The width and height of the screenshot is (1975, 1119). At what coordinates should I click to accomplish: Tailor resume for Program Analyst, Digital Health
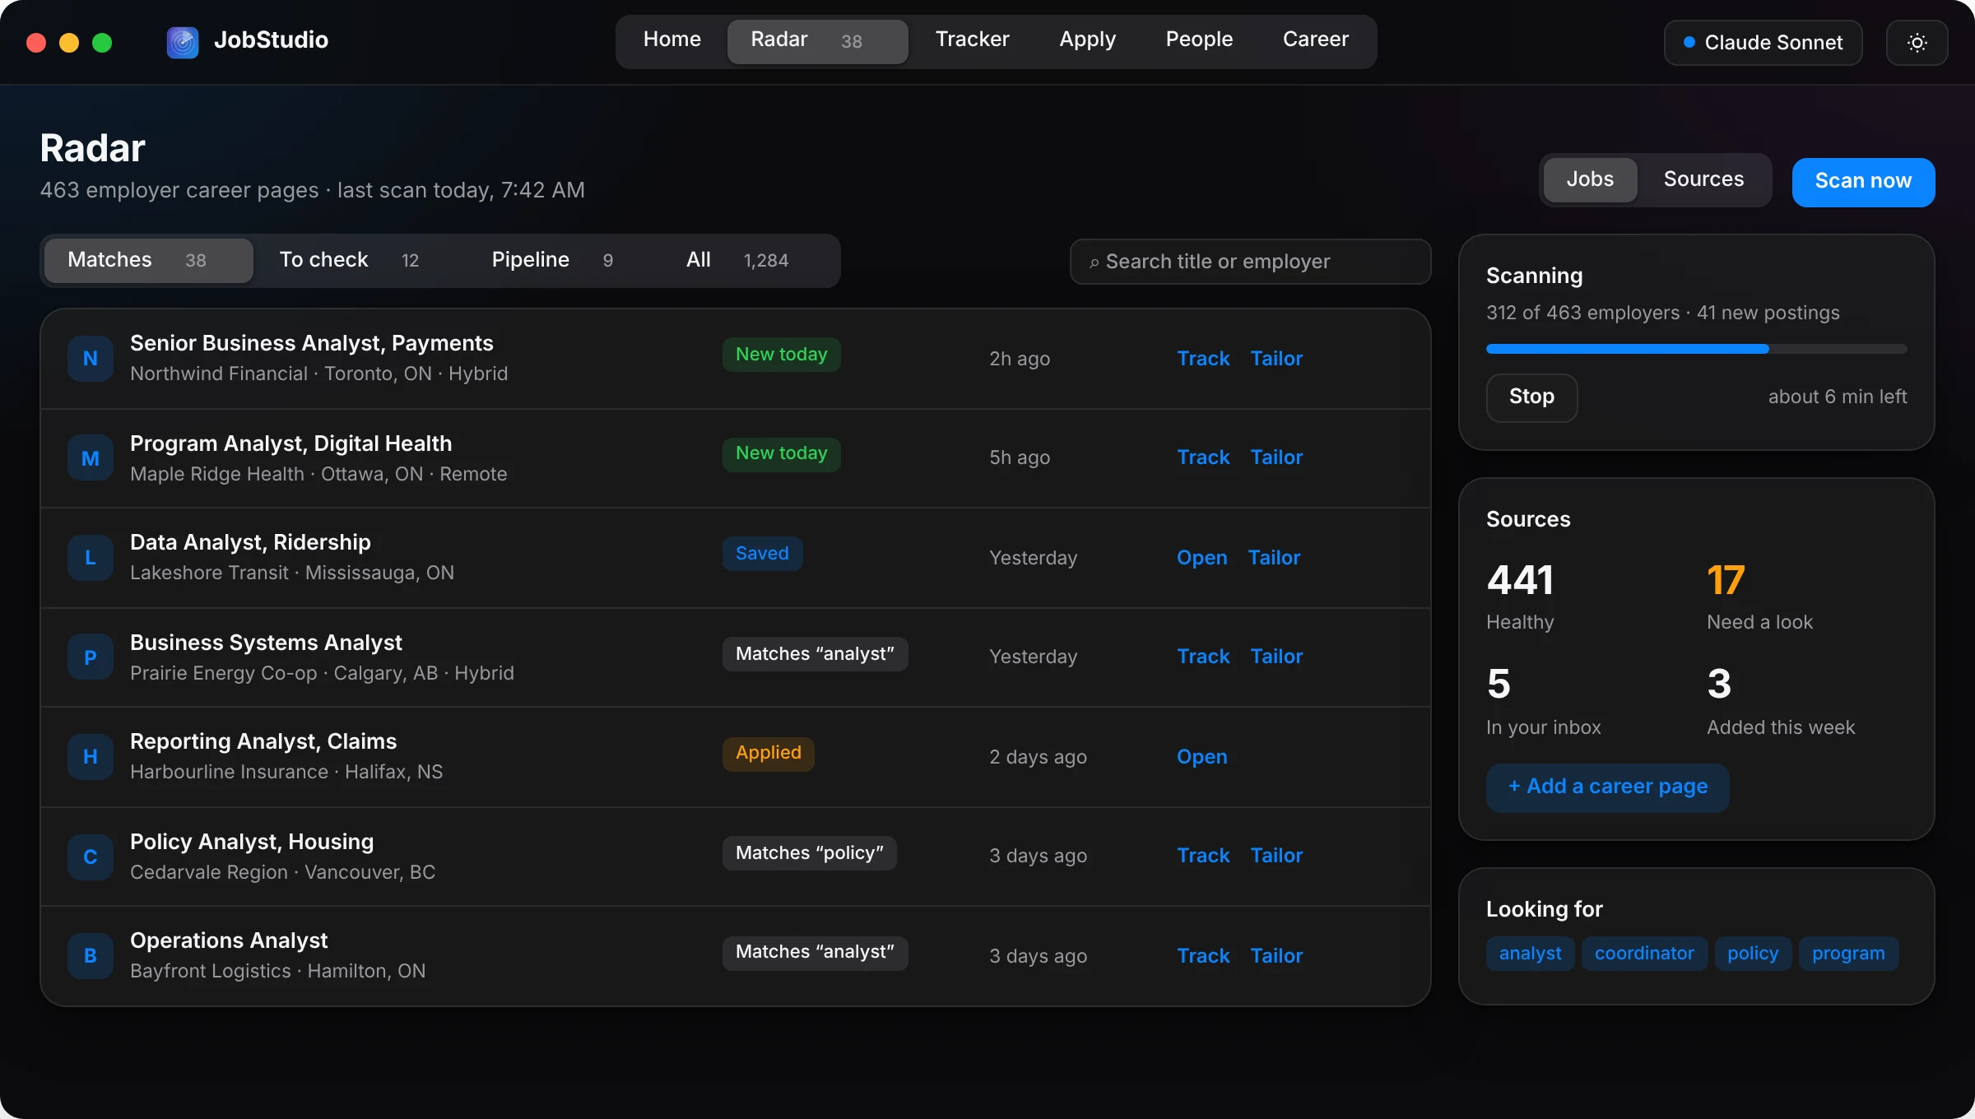click(1276, 457)
